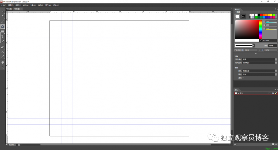
Task: Switch to the first untitled document tab
Action: point(9,9)
